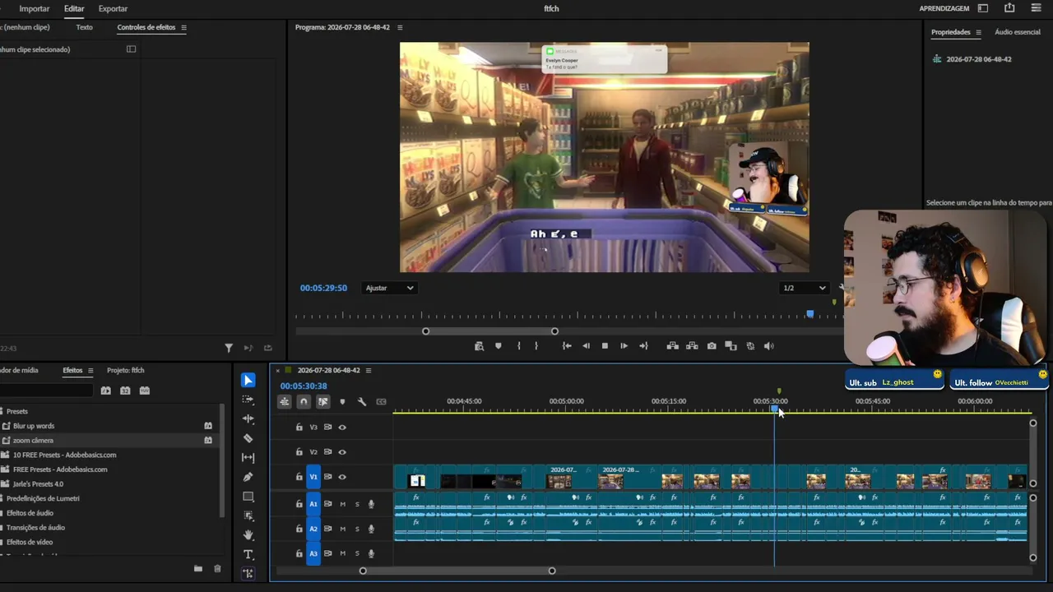
Task: Open the comparison view icon
Action: click(731, 346)
